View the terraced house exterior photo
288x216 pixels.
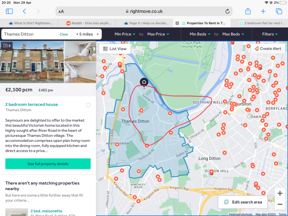click(x=32, y=62)
